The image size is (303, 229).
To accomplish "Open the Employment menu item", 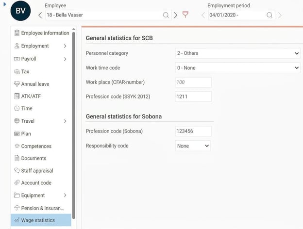I will 41,46.
